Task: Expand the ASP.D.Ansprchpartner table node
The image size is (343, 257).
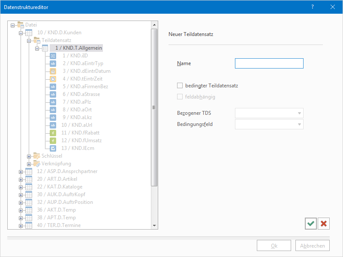Action: click(21, 171)
